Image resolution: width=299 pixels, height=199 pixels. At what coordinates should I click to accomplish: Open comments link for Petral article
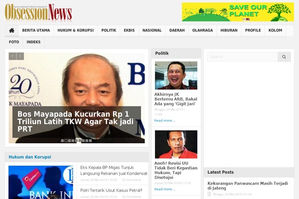pyautogui.click(x=132, y=197)
